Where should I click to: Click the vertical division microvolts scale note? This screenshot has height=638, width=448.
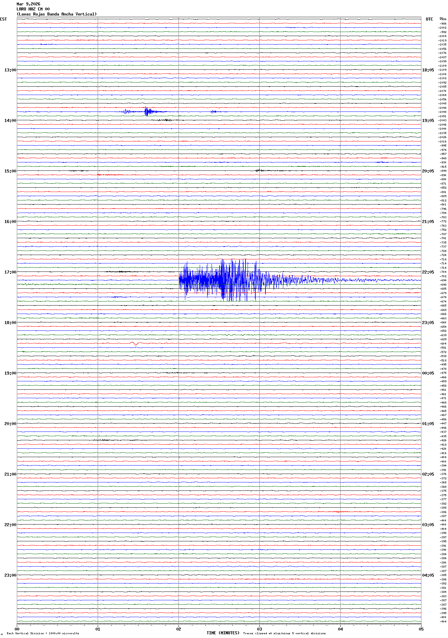coord(43,633)
